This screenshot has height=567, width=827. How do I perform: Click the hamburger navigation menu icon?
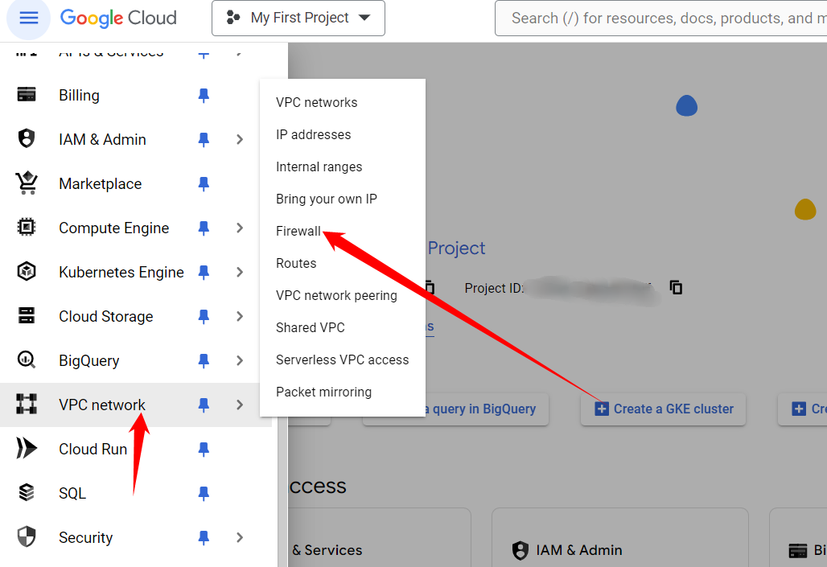pos(28,18)
